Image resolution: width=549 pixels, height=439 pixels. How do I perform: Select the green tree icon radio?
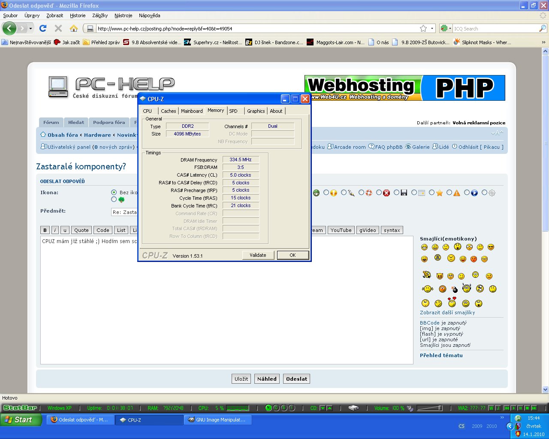tap(114, 199)
